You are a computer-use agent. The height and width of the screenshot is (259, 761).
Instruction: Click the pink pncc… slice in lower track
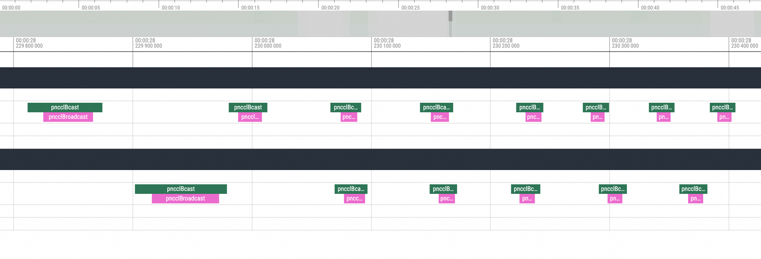pos(354,199)
